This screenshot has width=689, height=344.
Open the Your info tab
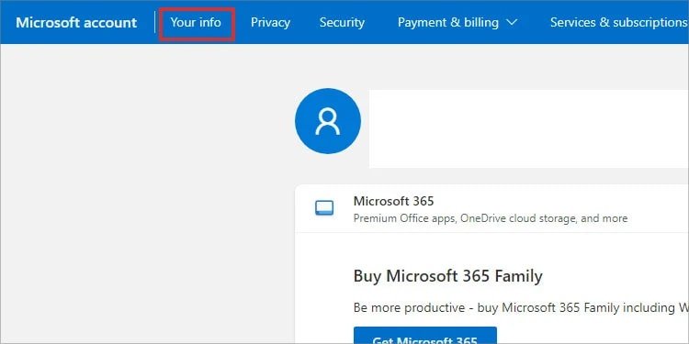[196, 22]
